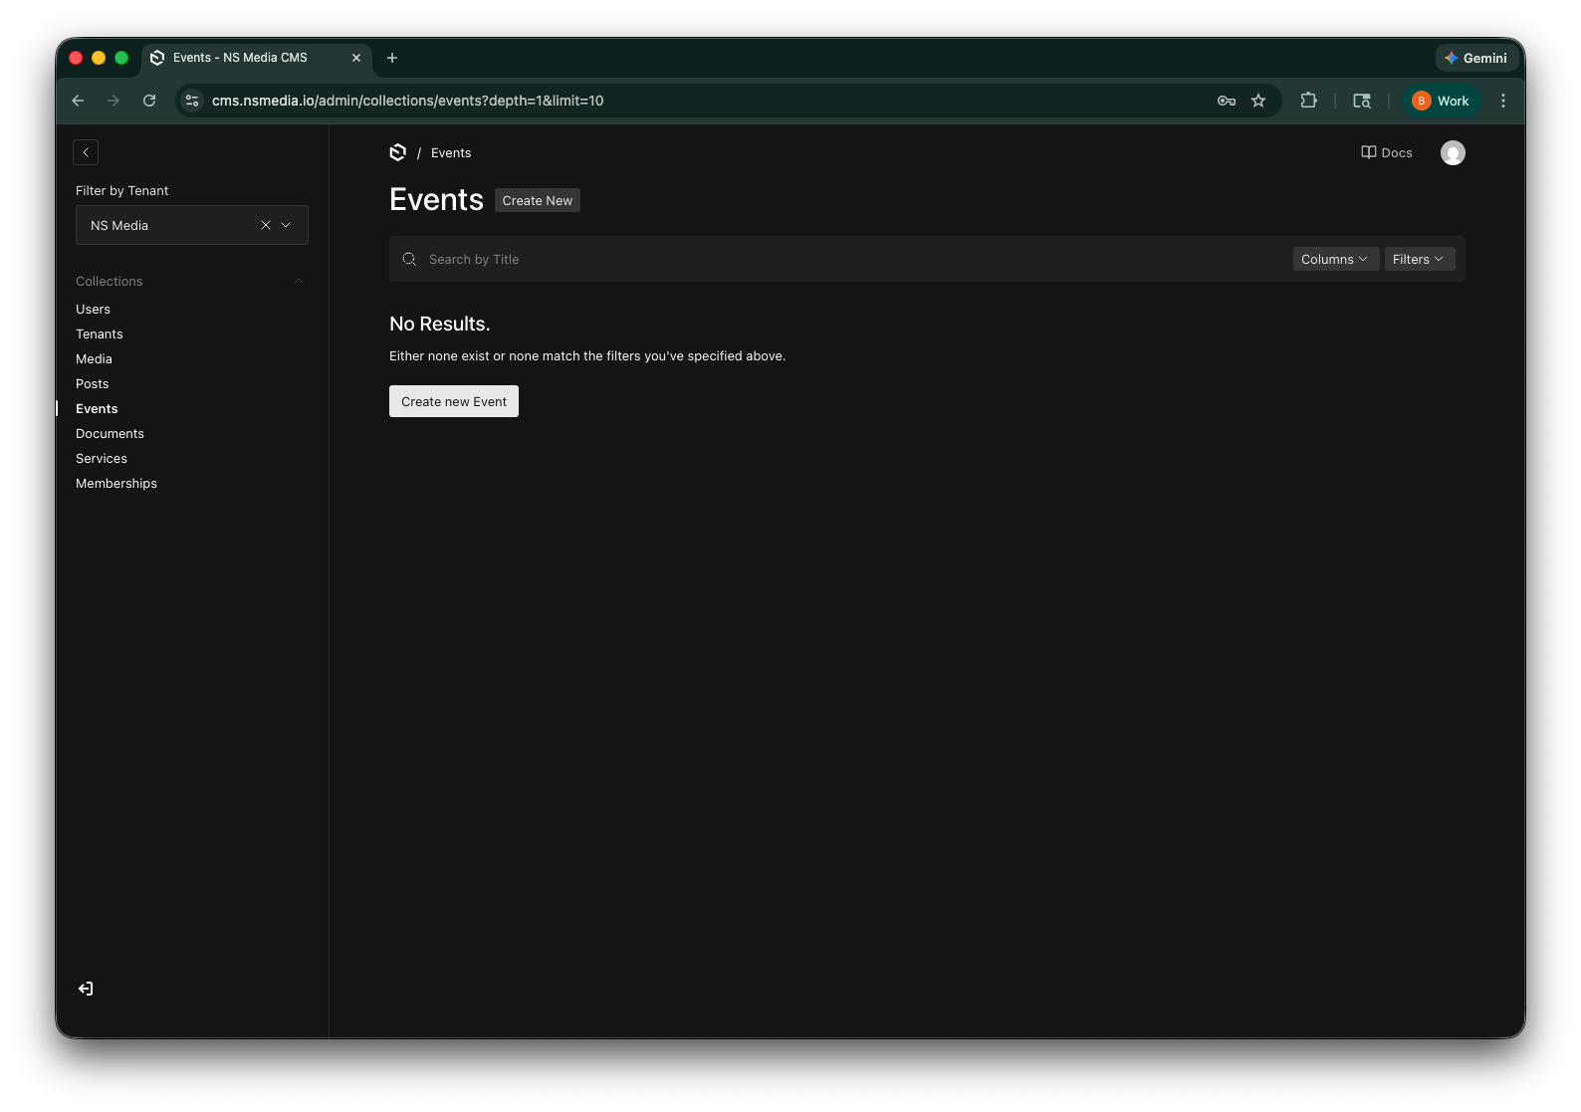Open the Documents collection
1581x1112 pixels.
110,434
